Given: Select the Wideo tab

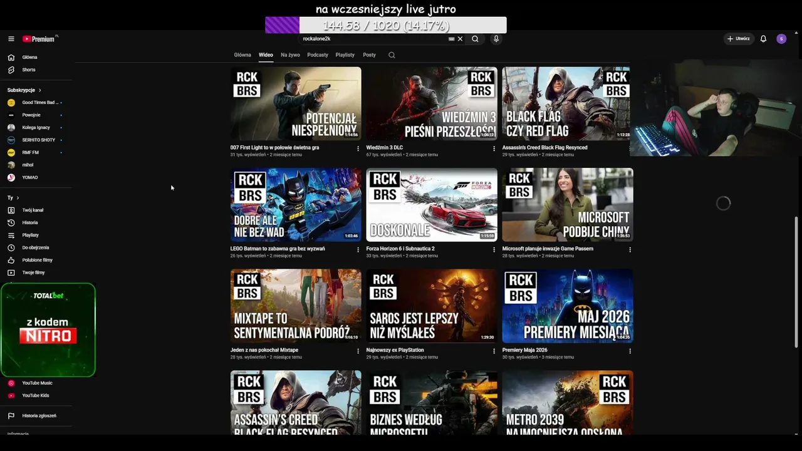Looking at the screenshot, I should tap(266, 55).
